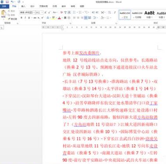Toggle superscript formatting
This screenshot has height=164, width=166.
tap(43, 18)
